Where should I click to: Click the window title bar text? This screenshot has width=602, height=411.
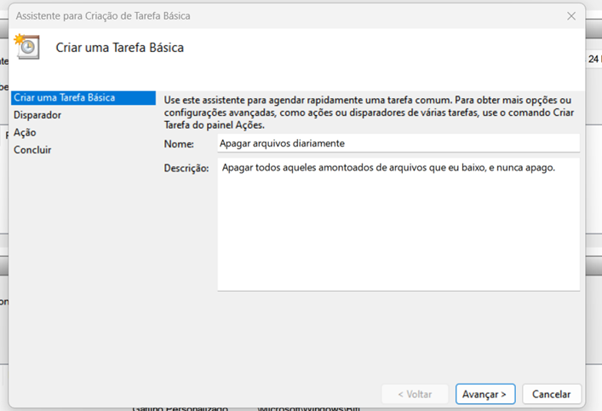click(103, 16)
